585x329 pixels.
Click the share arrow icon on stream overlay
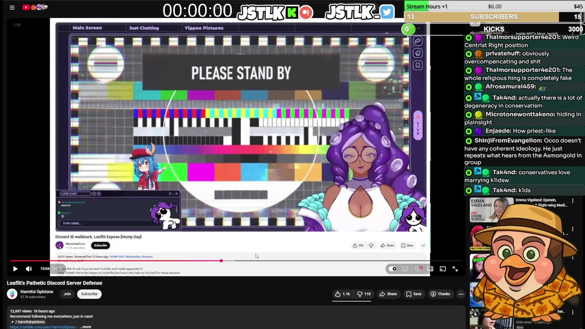418,41
